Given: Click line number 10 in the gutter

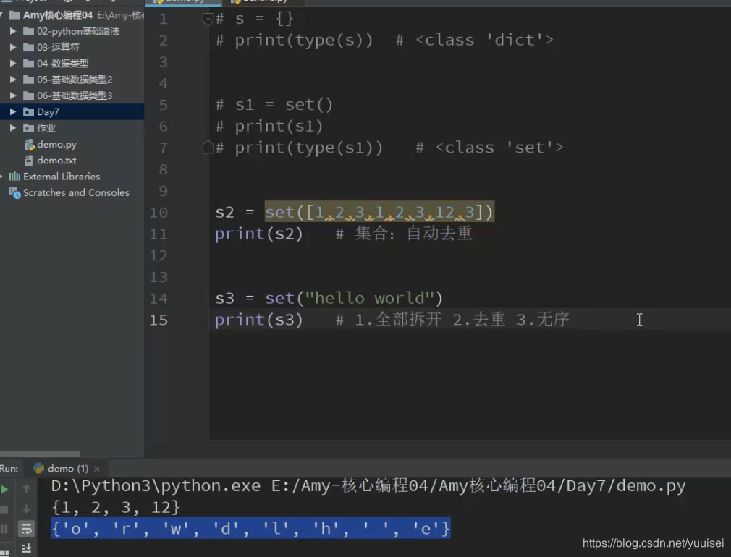Looking at the screenshot, I should 159,213.
